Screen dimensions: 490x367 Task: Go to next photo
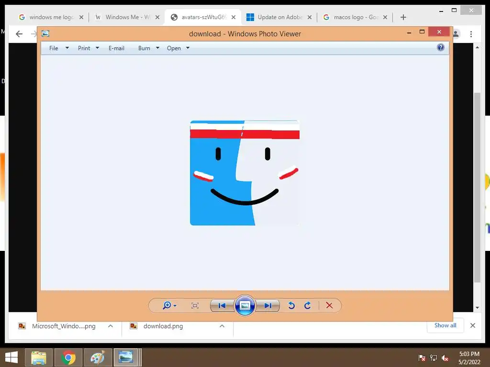267,305
